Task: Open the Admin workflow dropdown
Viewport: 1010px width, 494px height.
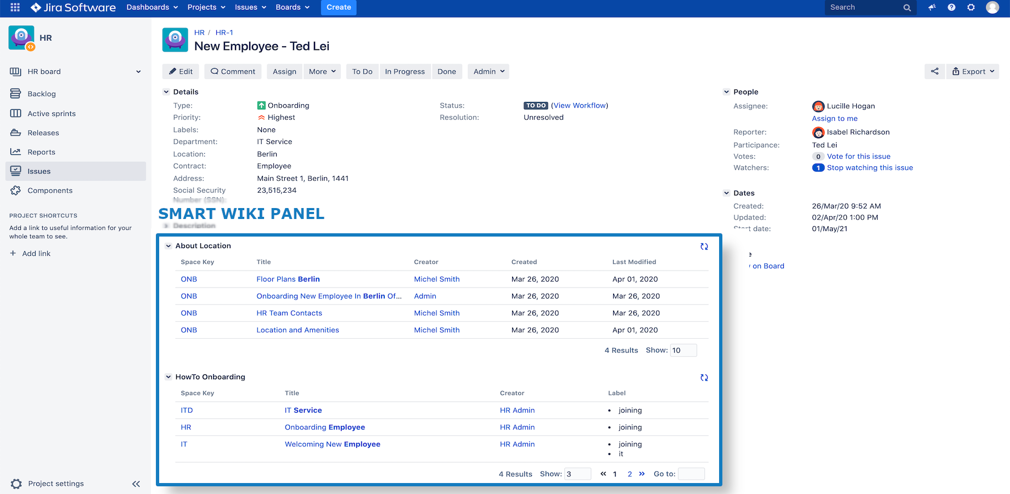Action: coord(487,71)
